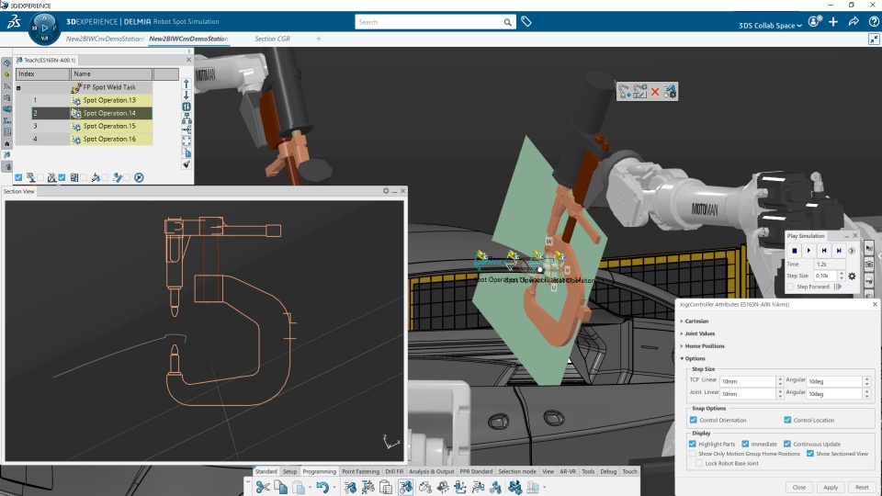The height and width of the screenshot is (496, 882).
Task: Click the share arrow icon
Action: (x=854, y=22)
